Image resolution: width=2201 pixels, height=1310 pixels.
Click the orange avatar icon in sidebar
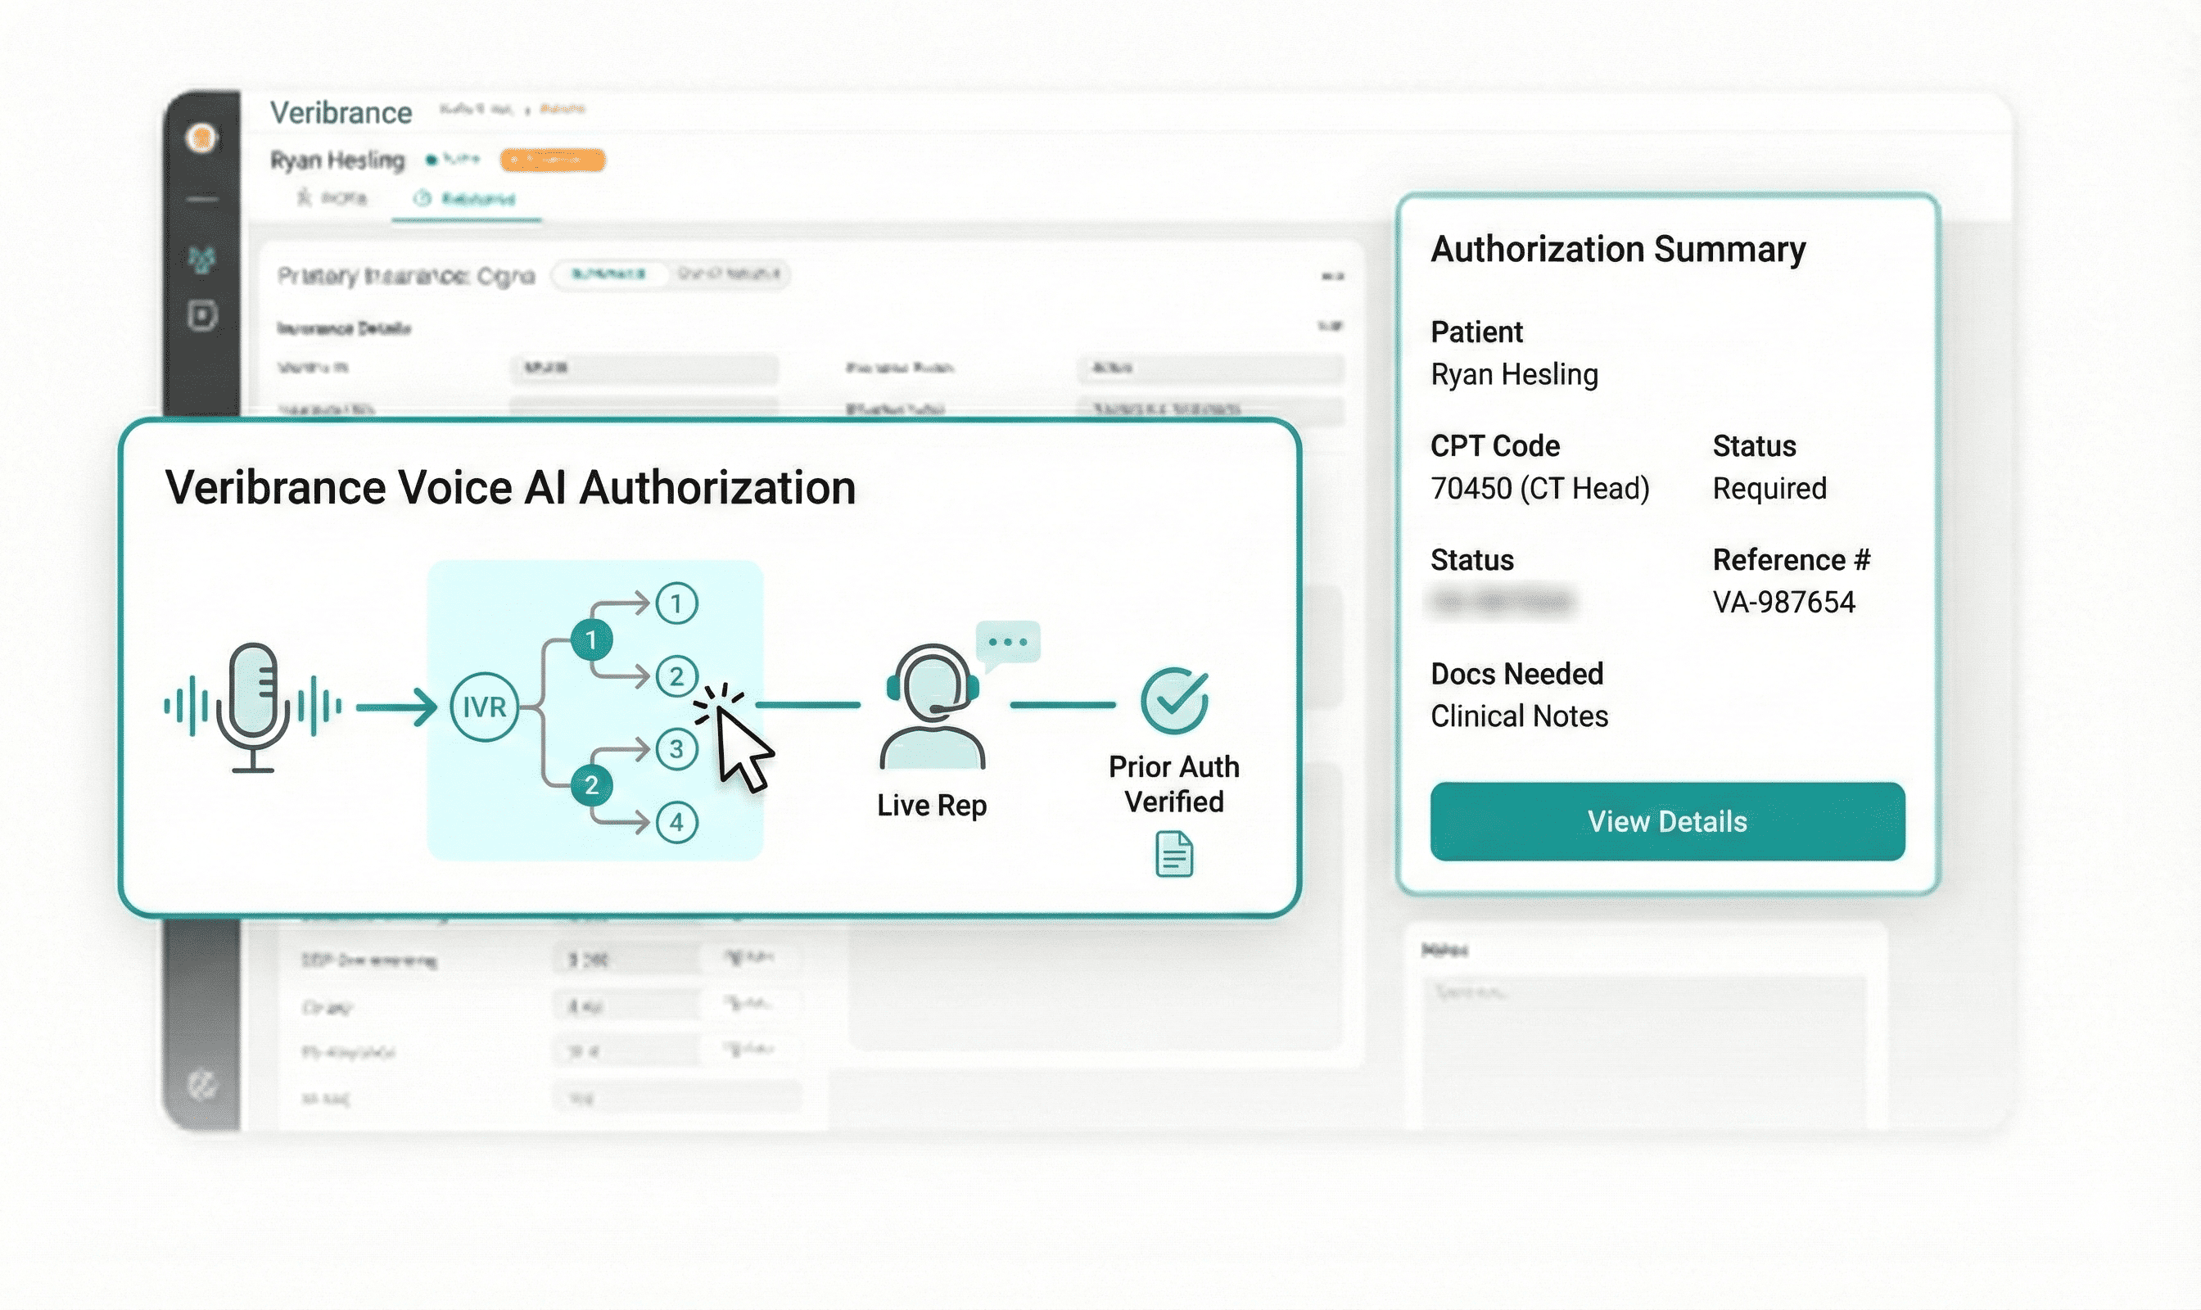click(x=202, y=138)
